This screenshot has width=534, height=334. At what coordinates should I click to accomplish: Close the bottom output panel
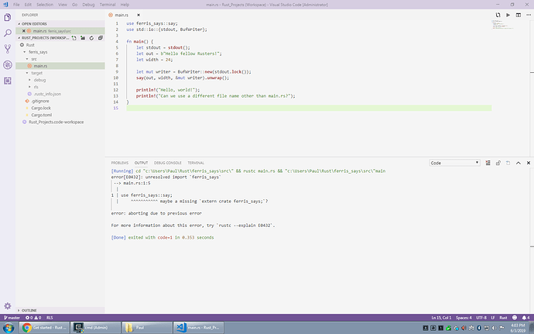click(529, 163)
